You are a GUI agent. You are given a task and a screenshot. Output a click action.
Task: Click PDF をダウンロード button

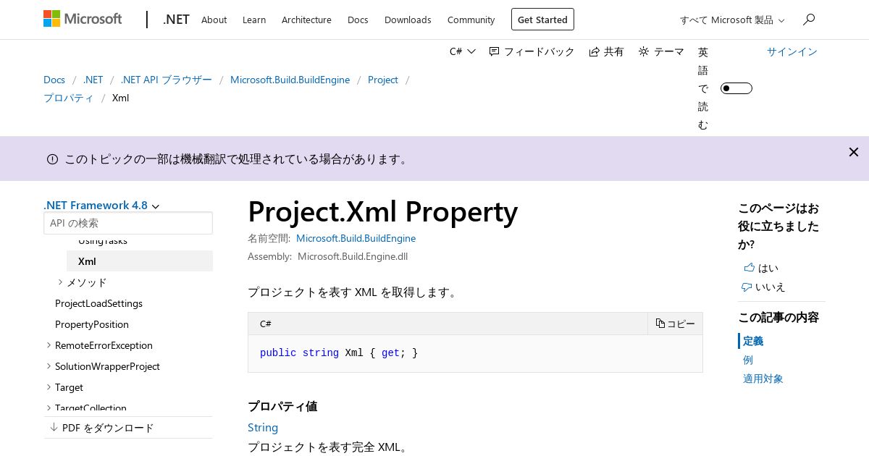point(128,428)
